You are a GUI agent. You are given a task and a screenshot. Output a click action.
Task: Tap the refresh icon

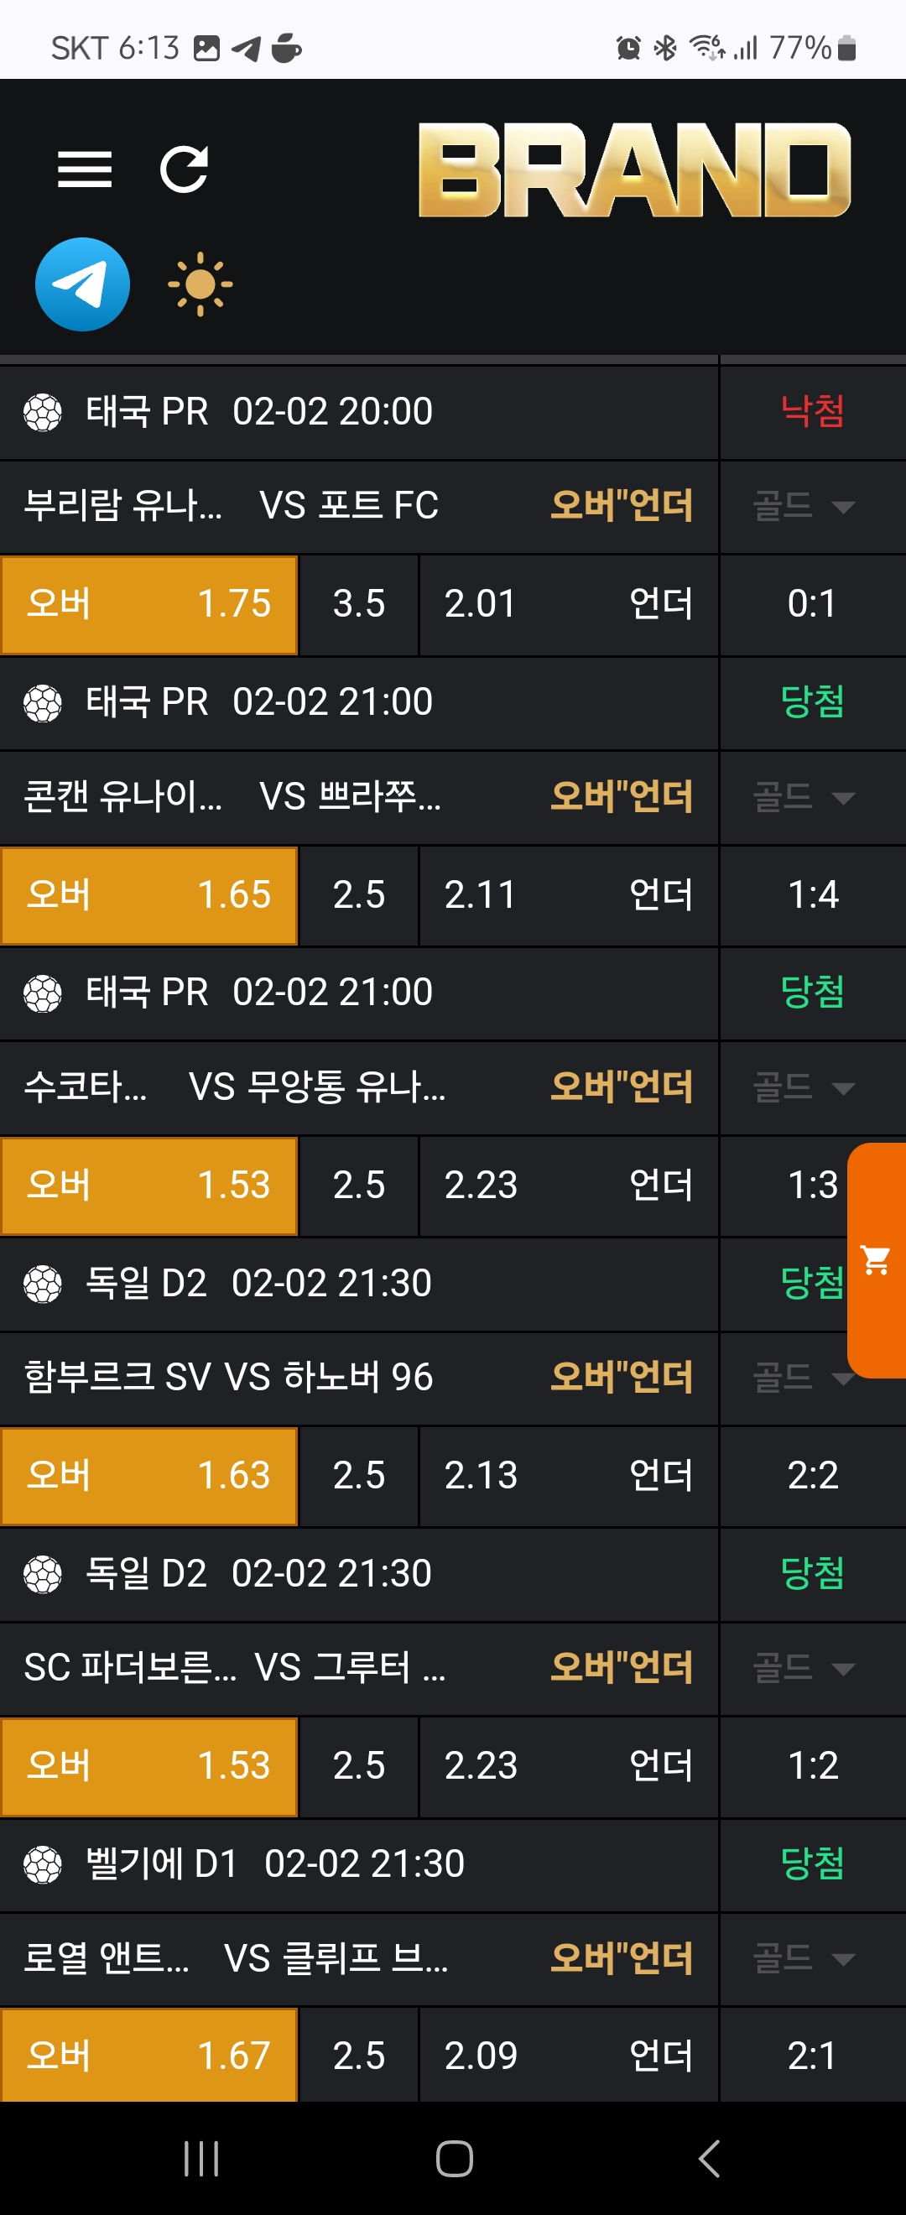click(x=184, y=169)
